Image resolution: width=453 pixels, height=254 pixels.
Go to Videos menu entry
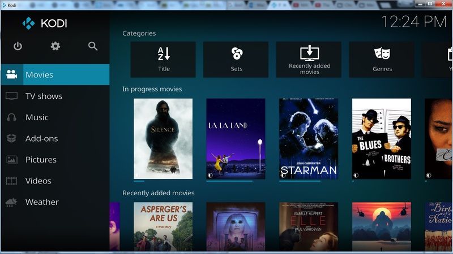(x=55, y=181)
